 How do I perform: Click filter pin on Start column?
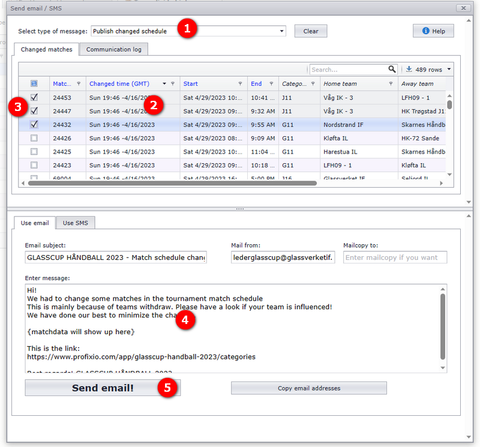[241, 83]
